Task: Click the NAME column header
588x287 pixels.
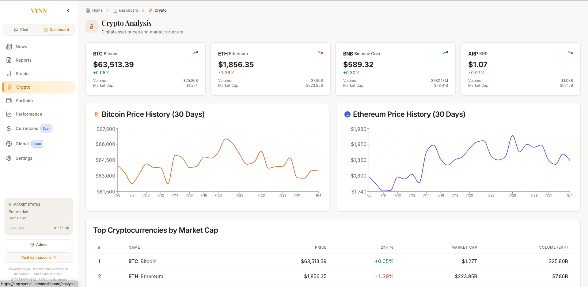Action: (x=134, y=247)
